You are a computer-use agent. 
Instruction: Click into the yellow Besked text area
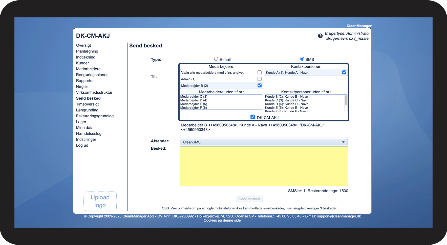pyautogui.click(x=264, y=166)
